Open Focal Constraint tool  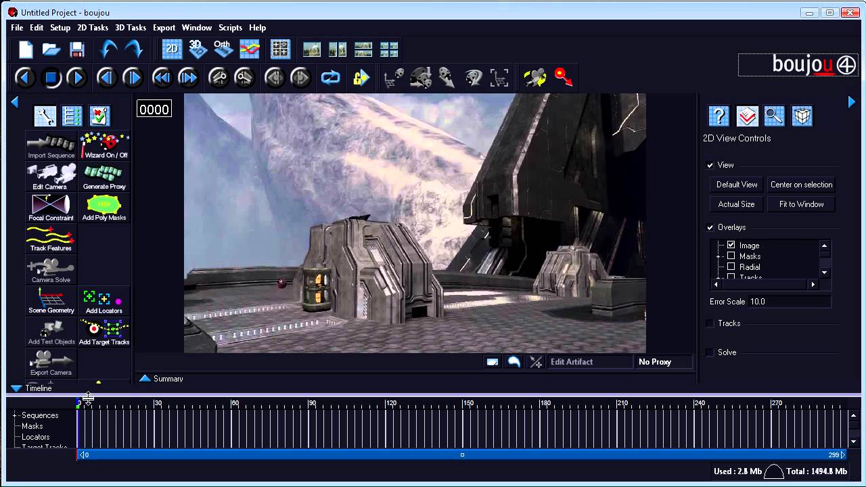coord(51,209)
